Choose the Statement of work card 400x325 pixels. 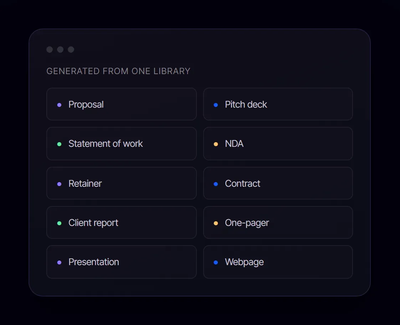coord(122,144)
